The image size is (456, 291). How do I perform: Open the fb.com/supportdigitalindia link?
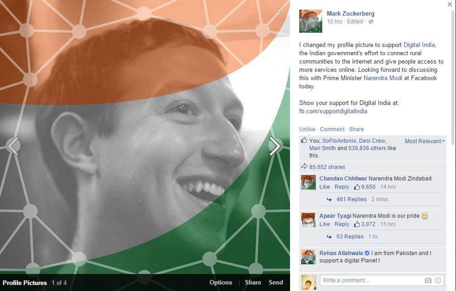coord(333,111)
